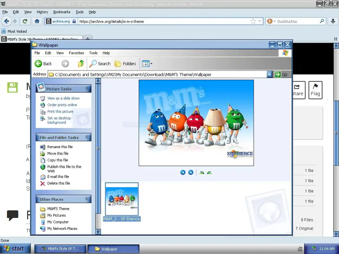Open Tools menu in Wallpaper window
This screenshot has height=254, width=339.
[93, 53]
